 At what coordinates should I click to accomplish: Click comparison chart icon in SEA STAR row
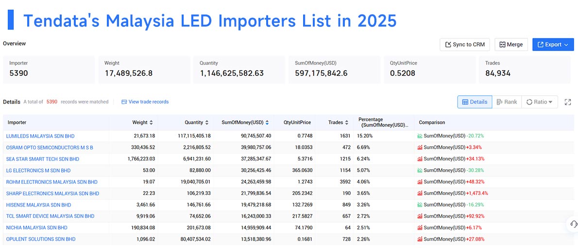[420, 159]
